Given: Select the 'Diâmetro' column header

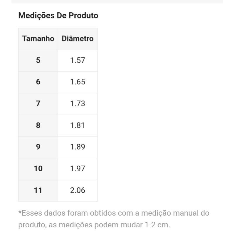Looking at the screenshot, I should point(78,39).
